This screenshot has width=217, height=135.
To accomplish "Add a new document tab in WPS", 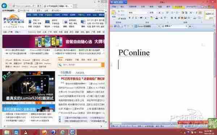I will coord(190,26).
